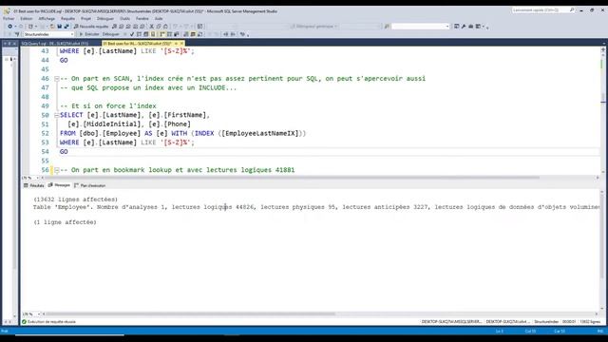Select the Results to File icon
Viewport: 608px width, 342px height.
[x=199, y=34]
